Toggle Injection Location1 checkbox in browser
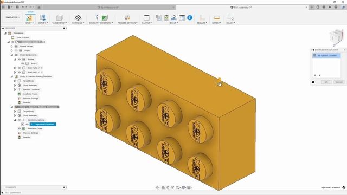Image resolution: width=347 pixels, height=195 pixels. click(23, 124)
